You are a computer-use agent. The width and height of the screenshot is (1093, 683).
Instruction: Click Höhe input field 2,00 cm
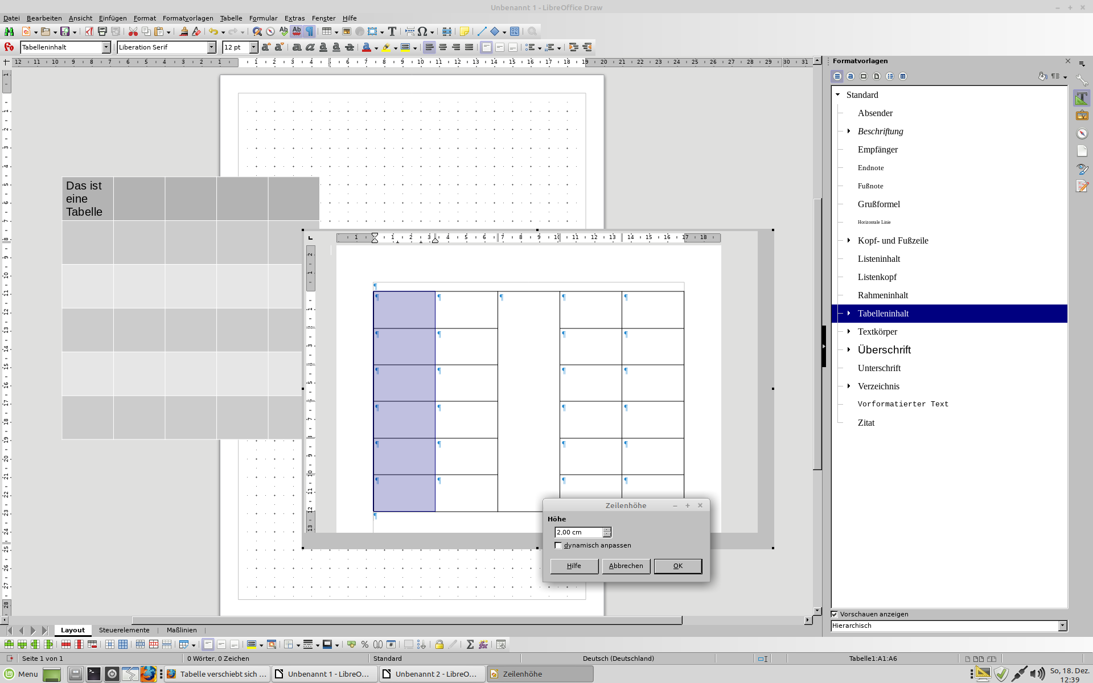[x=578, y=532]
